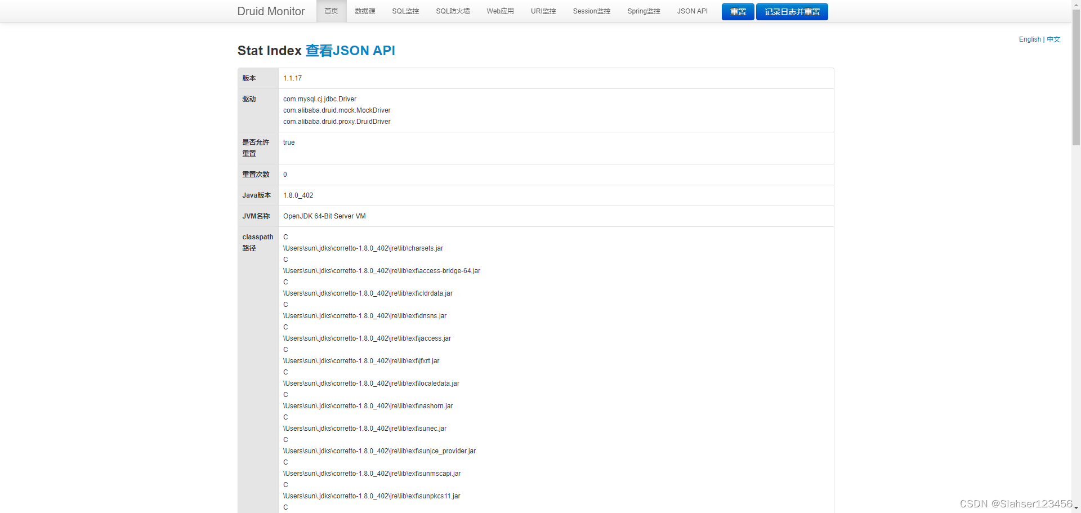Open 查看JSON API link in header
1081x513 pixels.
[x=350, y=51]
